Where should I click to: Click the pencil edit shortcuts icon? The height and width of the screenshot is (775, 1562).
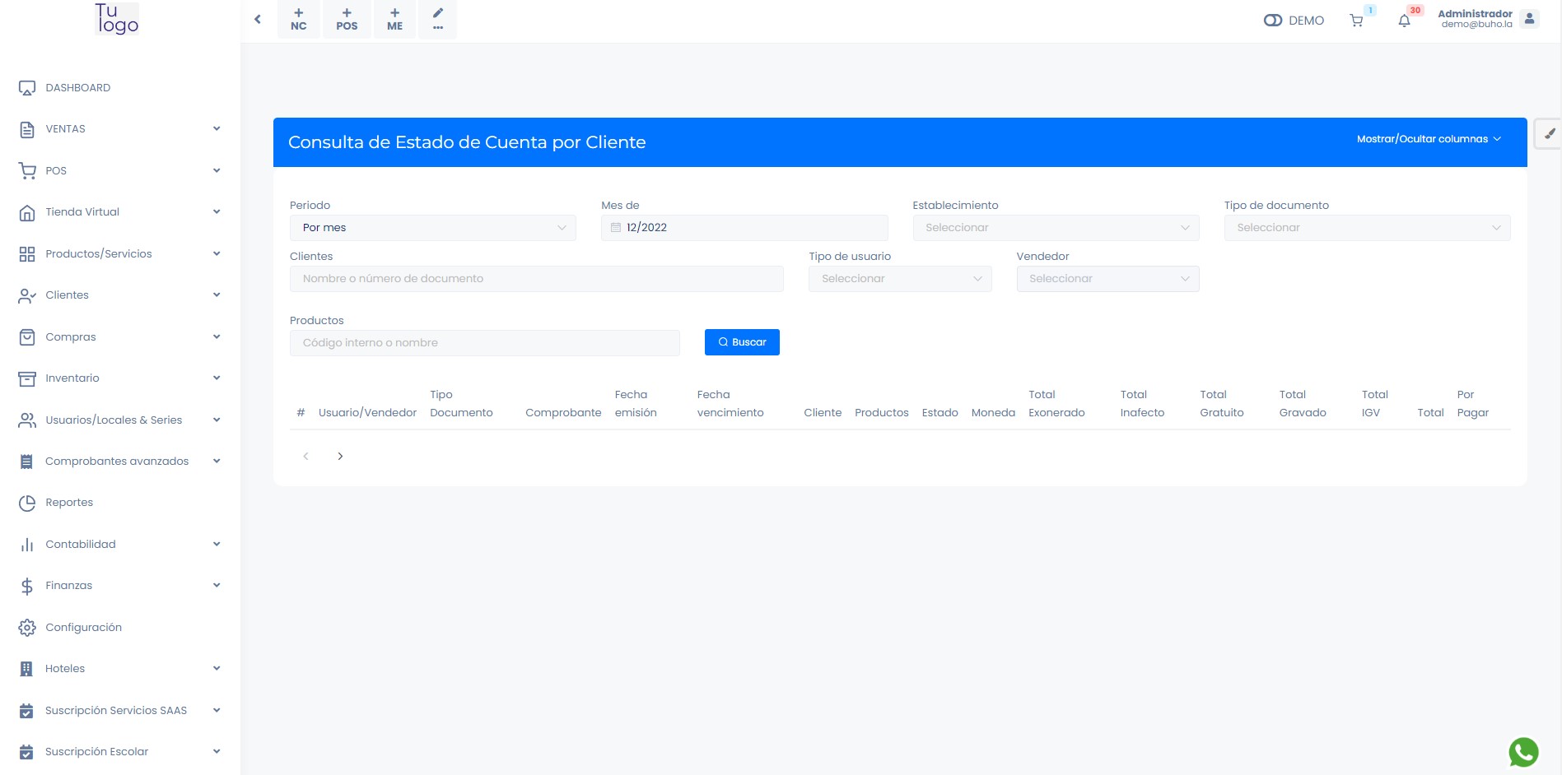438,19
